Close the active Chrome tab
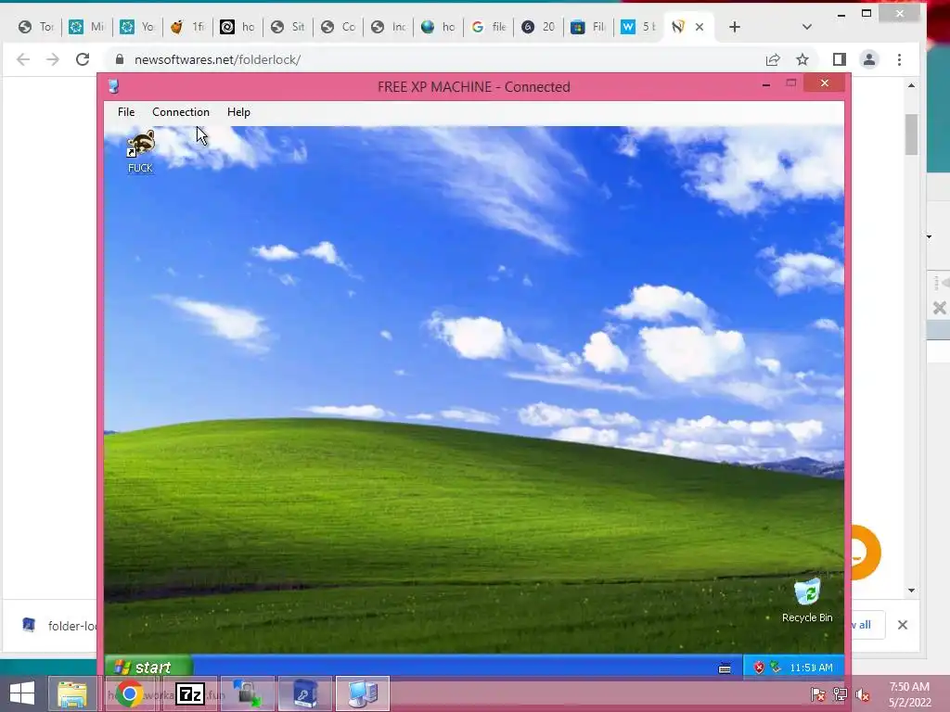 tap(700, 27)
